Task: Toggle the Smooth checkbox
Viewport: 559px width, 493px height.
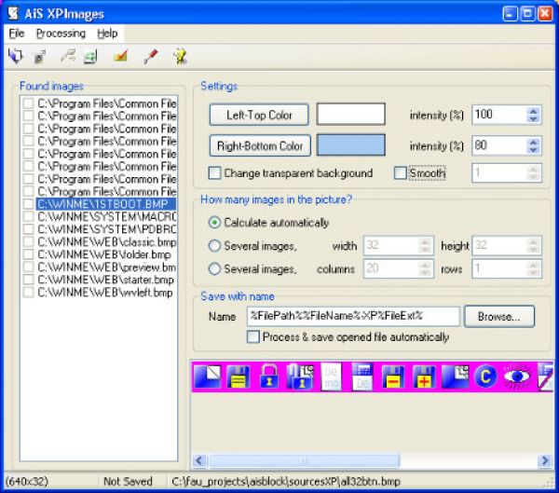Action: click(401, 173)
